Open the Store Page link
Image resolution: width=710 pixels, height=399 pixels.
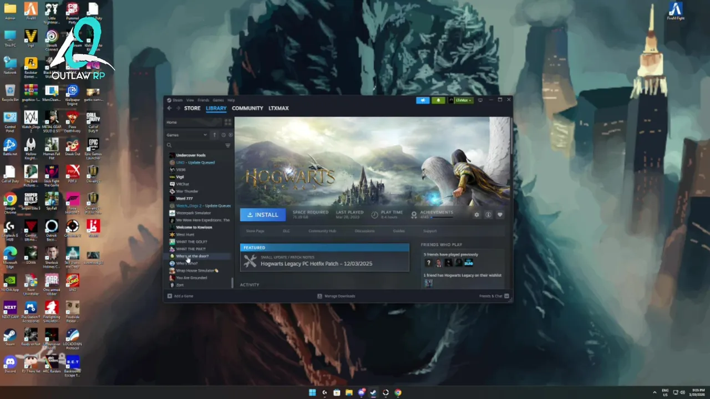point(255,231)
